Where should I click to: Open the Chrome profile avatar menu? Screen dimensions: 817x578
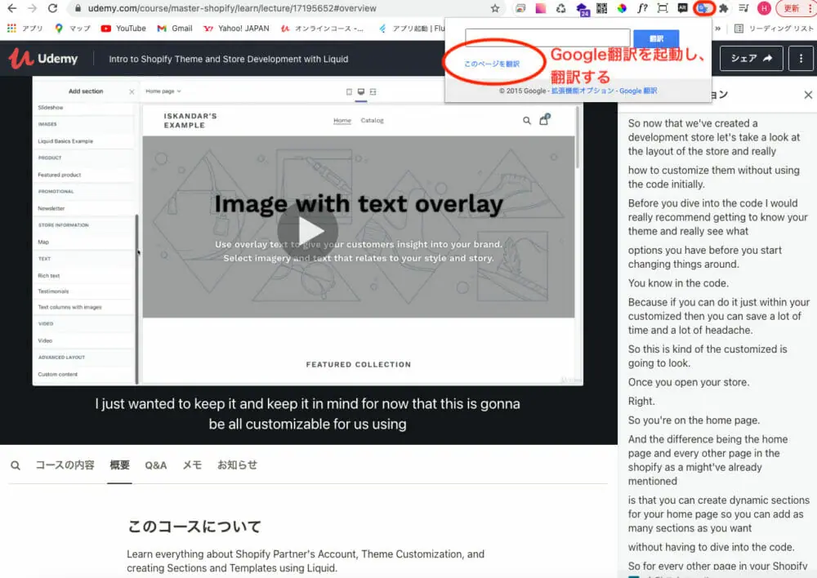[x=764, y=8]
